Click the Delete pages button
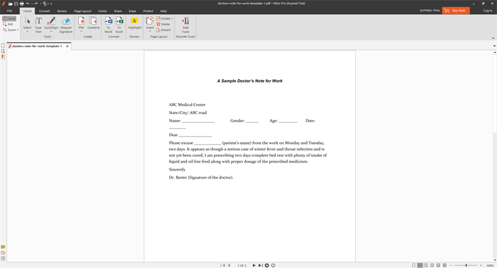Screen dimensions: 497x268 [163, 24]
